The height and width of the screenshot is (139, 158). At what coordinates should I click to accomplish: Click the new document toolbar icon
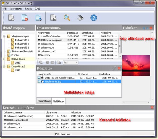11,18
